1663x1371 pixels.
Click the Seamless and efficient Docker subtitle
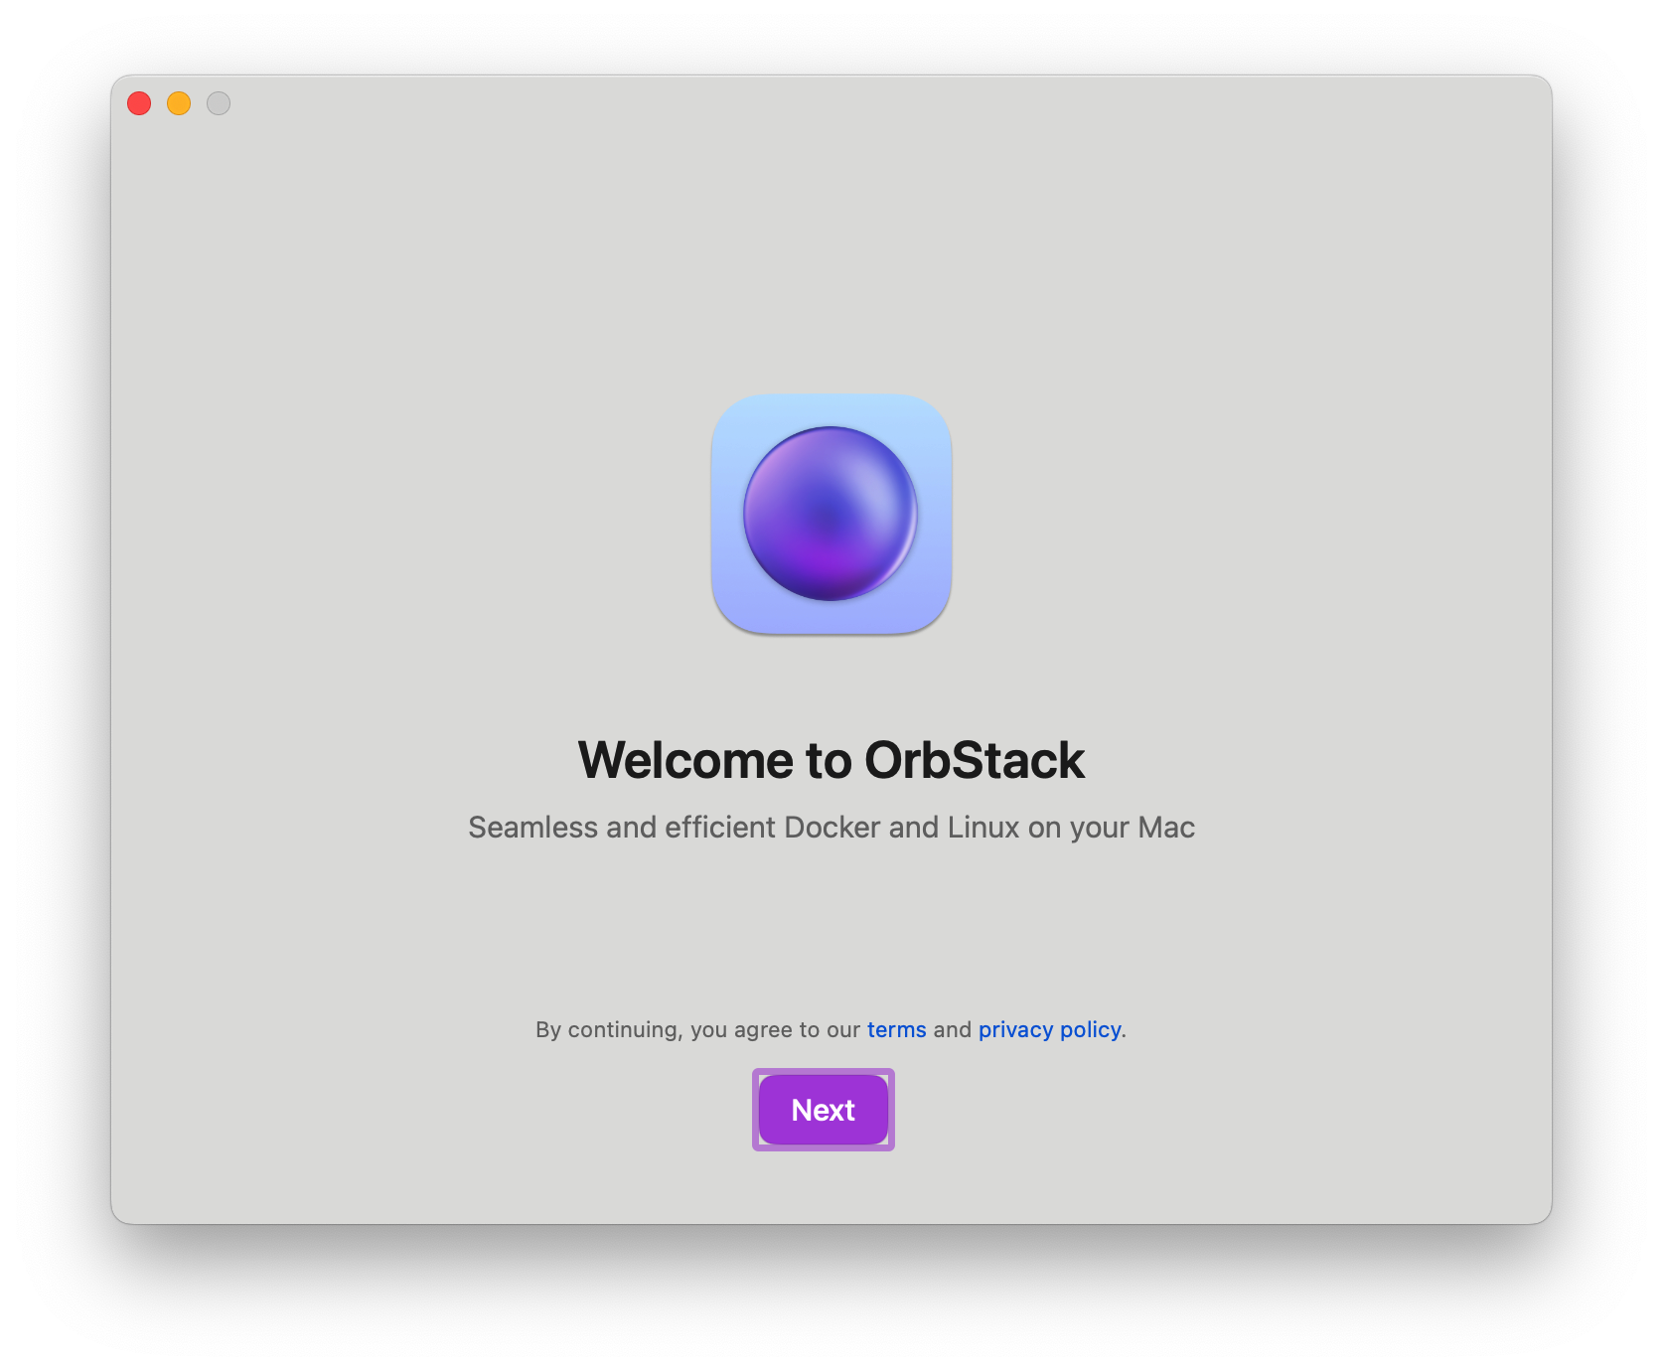point(831,827)
